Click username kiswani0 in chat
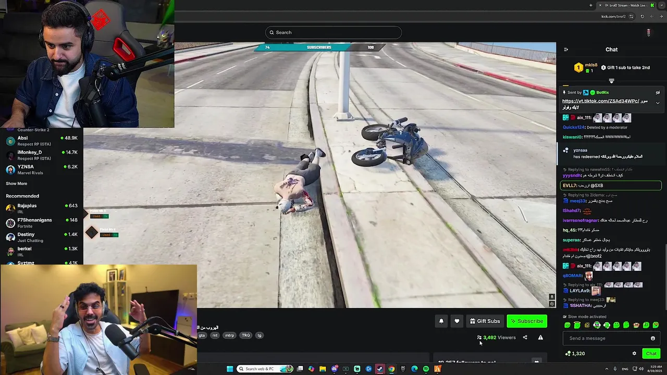The height and width of the screenshot is (375, 667). point(572,137)
